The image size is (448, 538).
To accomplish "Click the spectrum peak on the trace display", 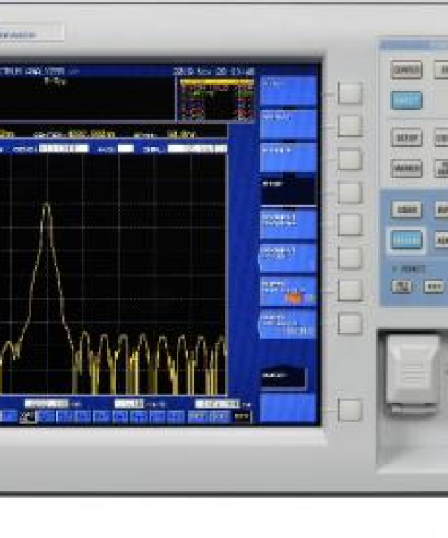I will (x=47, y=204).
